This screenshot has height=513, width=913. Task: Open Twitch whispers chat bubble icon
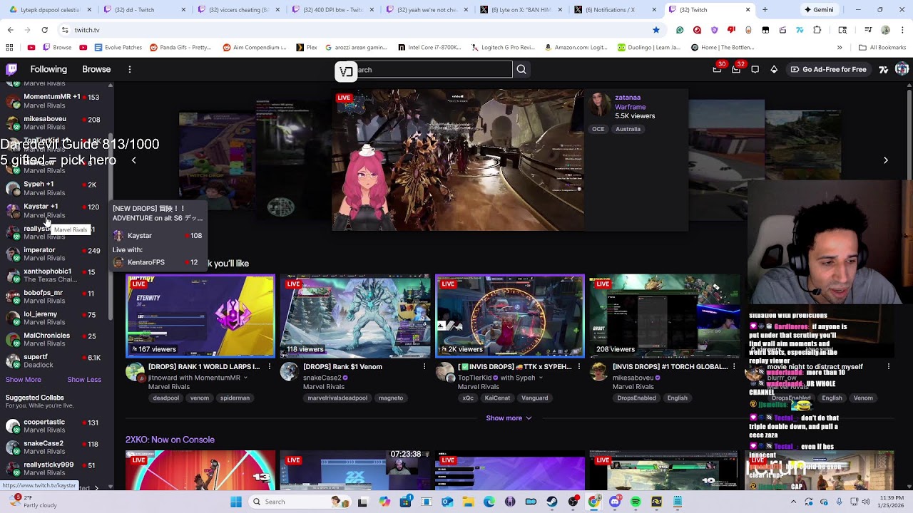[x=755, y=69]
